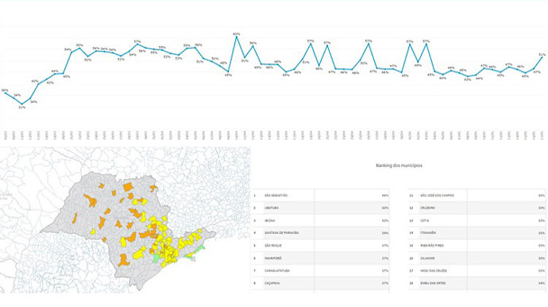548x307 pixels.
Task: Open the Santana de Parnaíba row
Action: (x=321, y=233)
